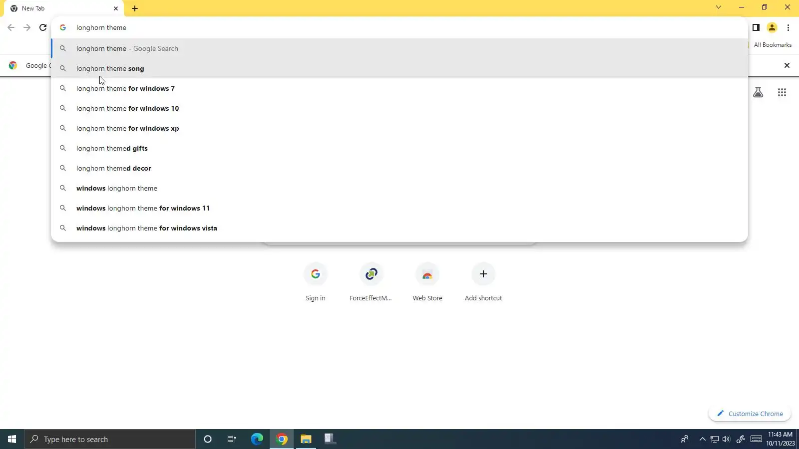Image resolution: width=799 pixels, height=449 pixels.
Task: Open Task View on the taskbar
Action: click(232, 439)
